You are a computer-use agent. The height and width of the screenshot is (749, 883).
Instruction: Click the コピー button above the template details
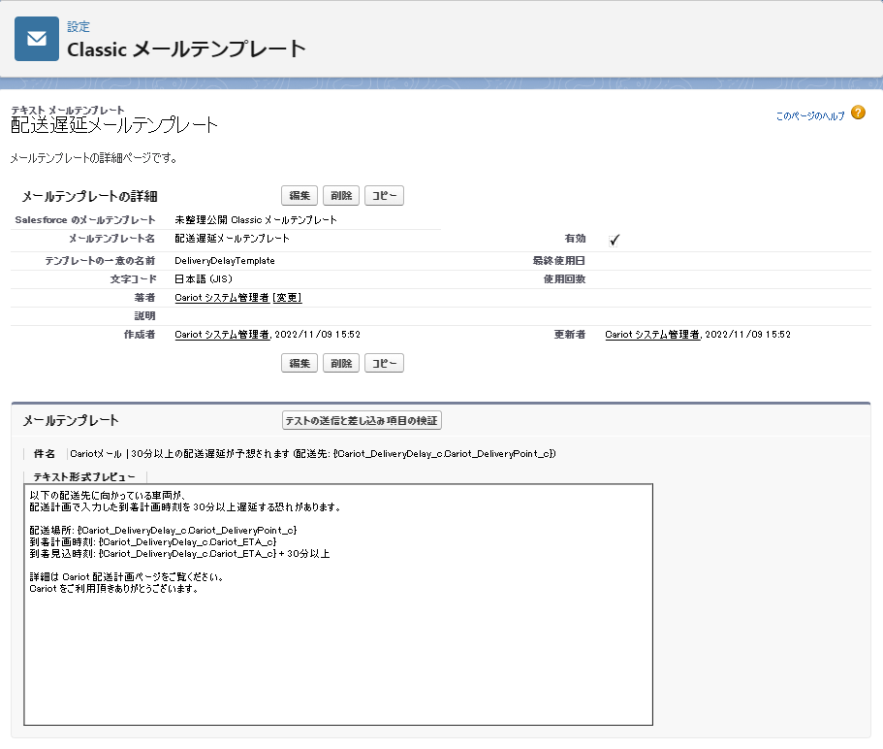384,196
